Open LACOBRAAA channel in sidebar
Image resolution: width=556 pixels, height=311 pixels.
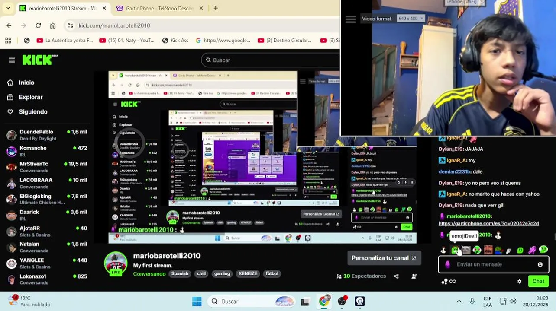[47, 183]
